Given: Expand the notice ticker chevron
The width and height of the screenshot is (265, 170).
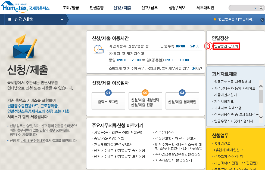Looking at the screenshot, I should (x=262, y=20).
